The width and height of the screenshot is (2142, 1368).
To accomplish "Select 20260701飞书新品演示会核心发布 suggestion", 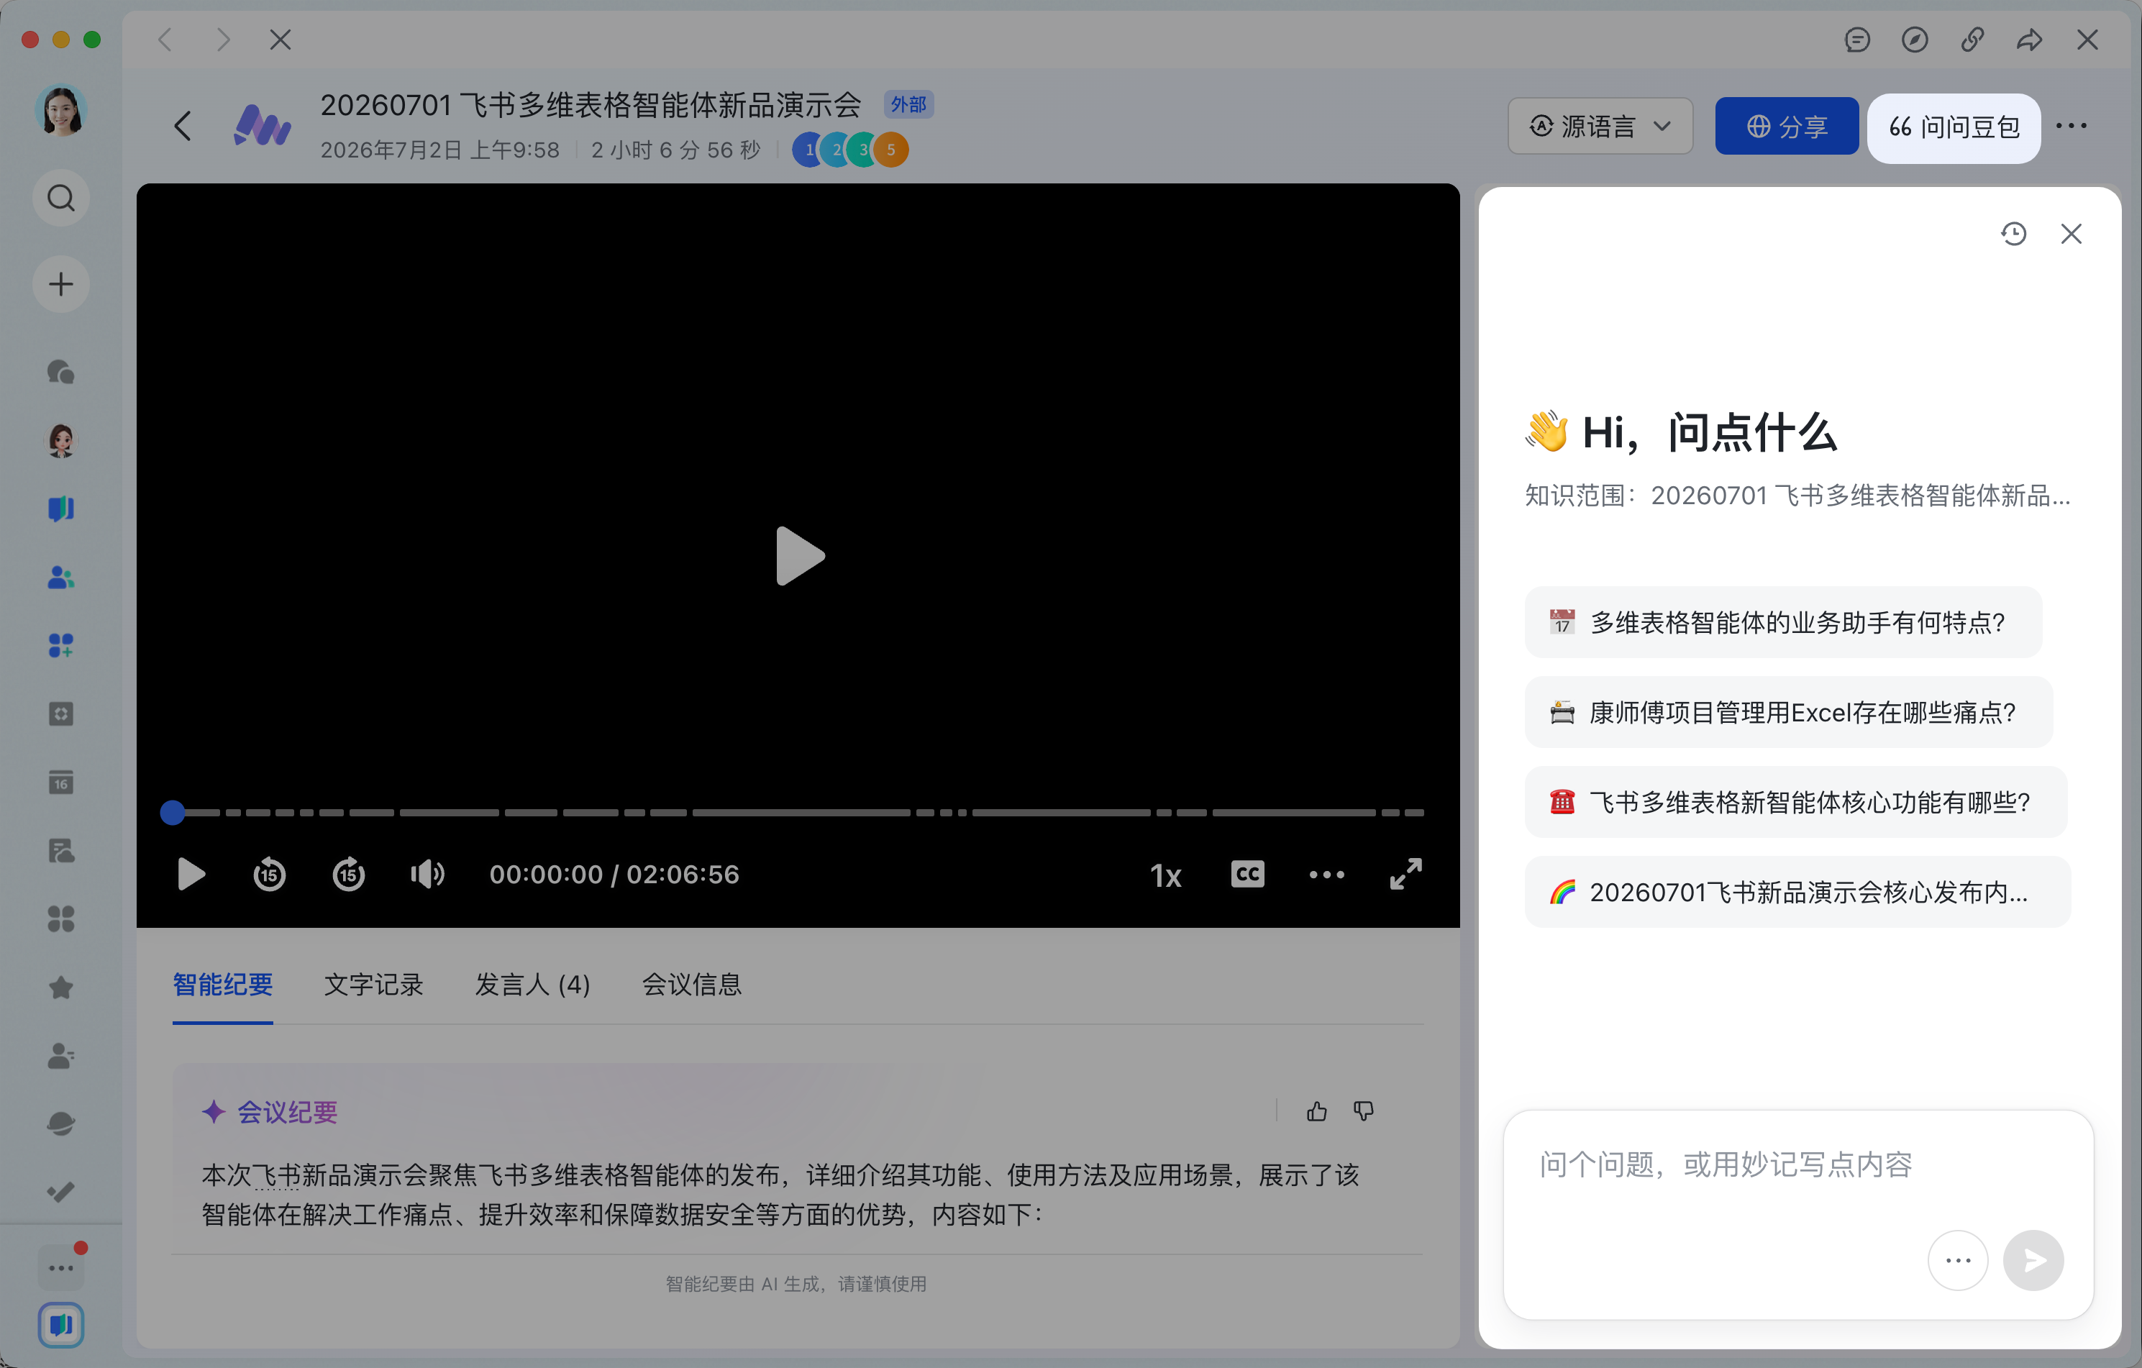I will pyautogui.click(x=1797, y=892).
